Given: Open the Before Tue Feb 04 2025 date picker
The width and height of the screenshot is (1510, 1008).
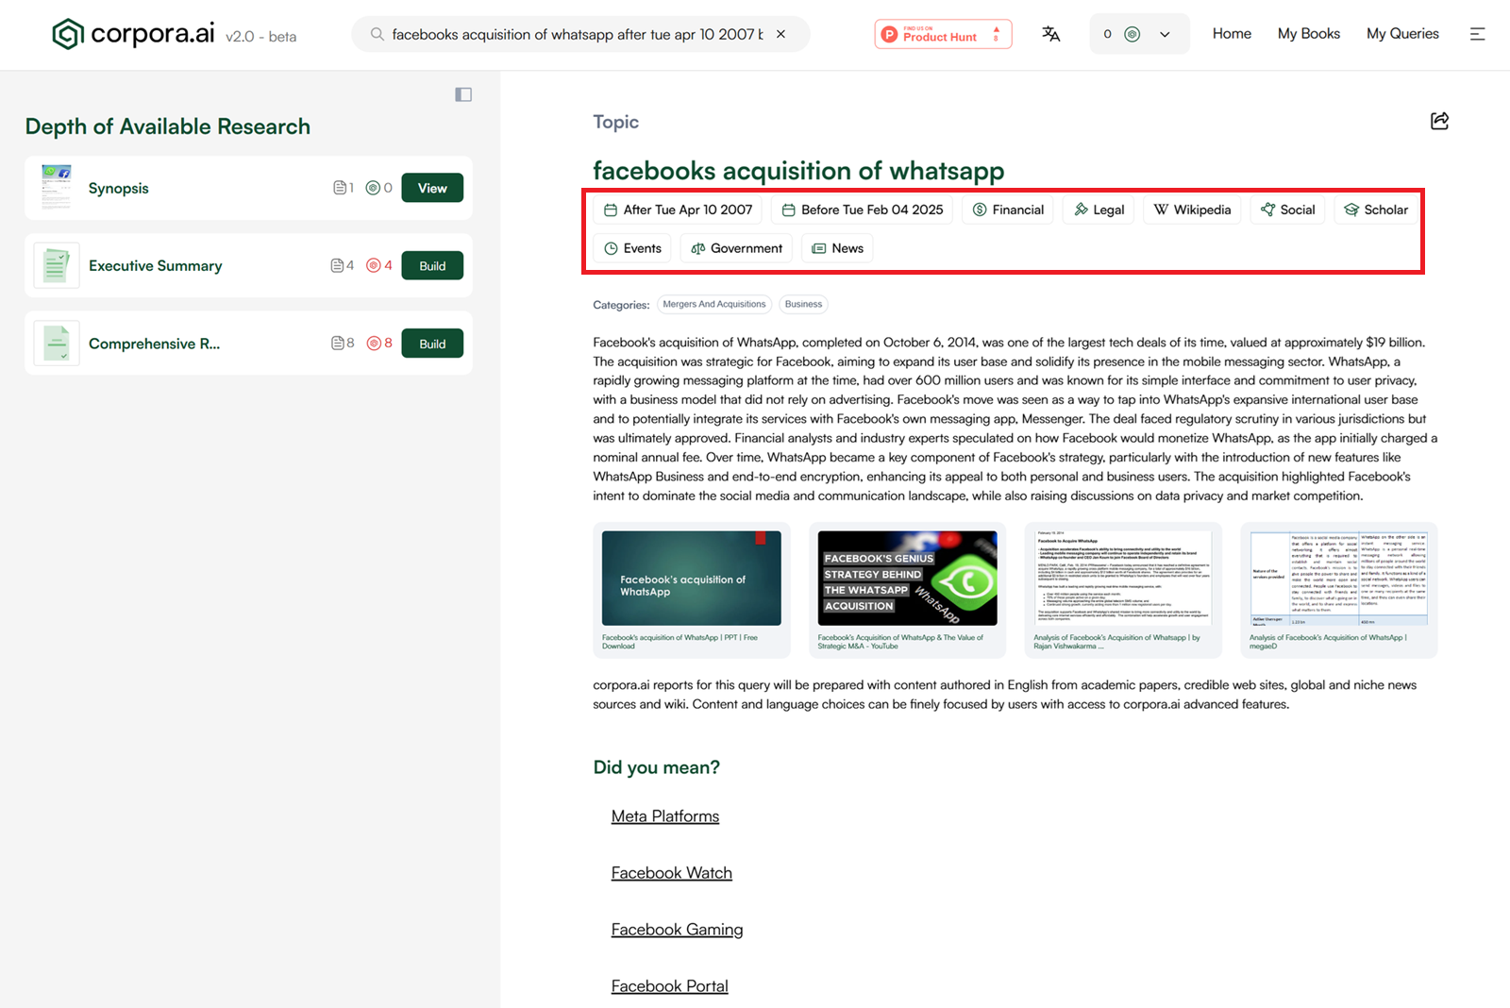Looking at the screenshot, I should click(862, 210).
